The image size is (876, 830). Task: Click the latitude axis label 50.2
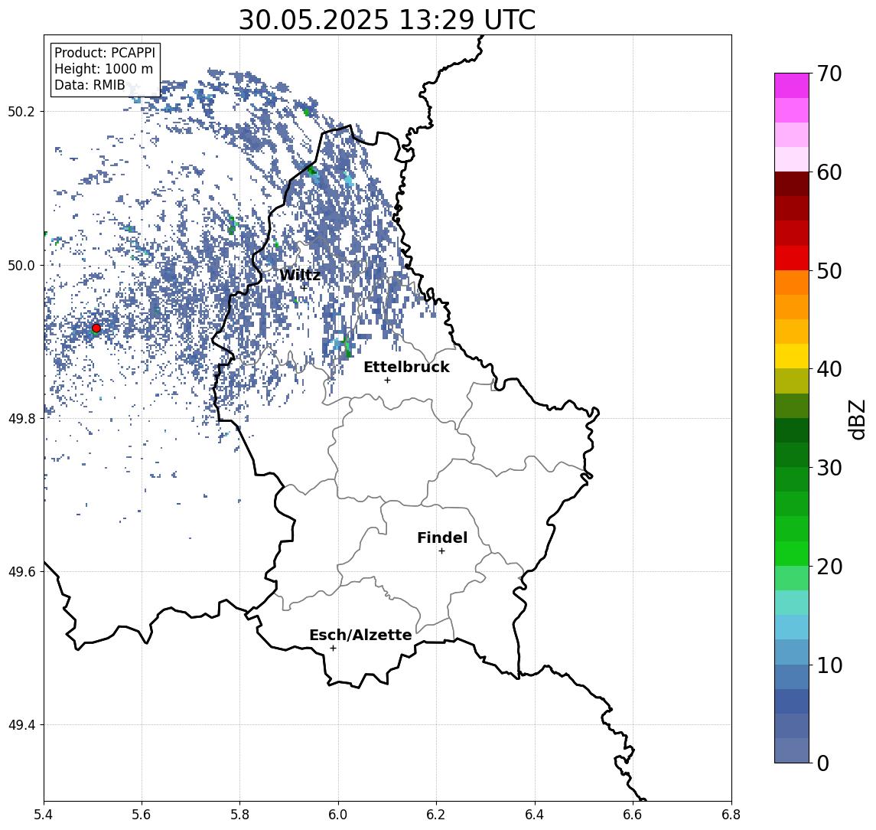21,111
